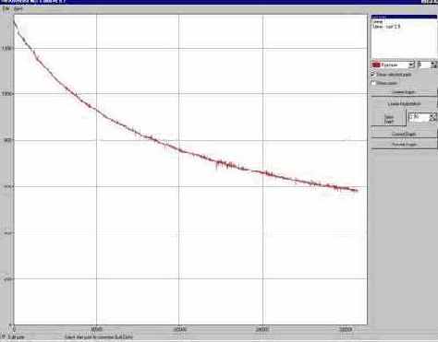Viewport: 438px width, 342px height.
Task: Click the application icon in the title bar
Action: point(3,2)
